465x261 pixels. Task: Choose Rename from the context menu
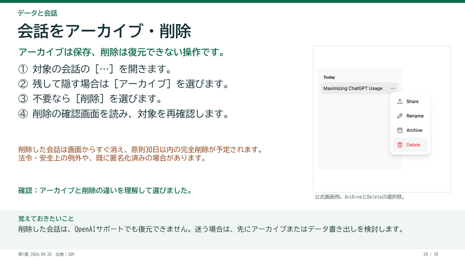(410, 116)
